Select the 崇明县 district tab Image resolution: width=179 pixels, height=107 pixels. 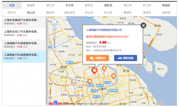point(166,13)
